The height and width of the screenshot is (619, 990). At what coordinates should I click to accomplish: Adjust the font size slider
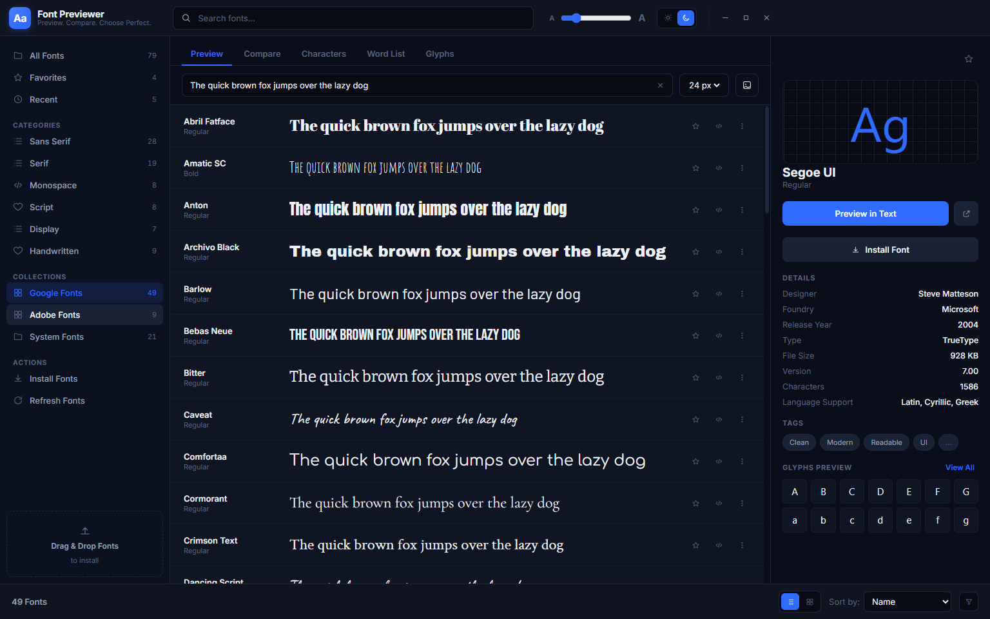(x=596, y=18)
